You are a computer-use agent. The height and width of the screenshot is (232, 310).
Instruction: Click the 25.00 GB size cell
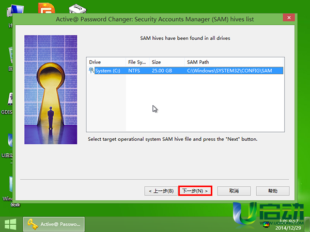pos(162,71)
